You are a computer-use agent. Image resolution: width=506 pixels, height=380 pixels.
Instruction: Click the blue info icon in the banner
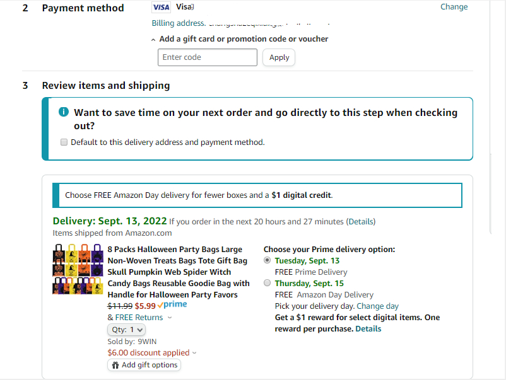click(63, 112)
